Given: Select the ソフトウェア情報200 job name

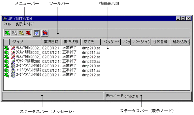Looking at the screenshot, I should (x=28, y=61).
